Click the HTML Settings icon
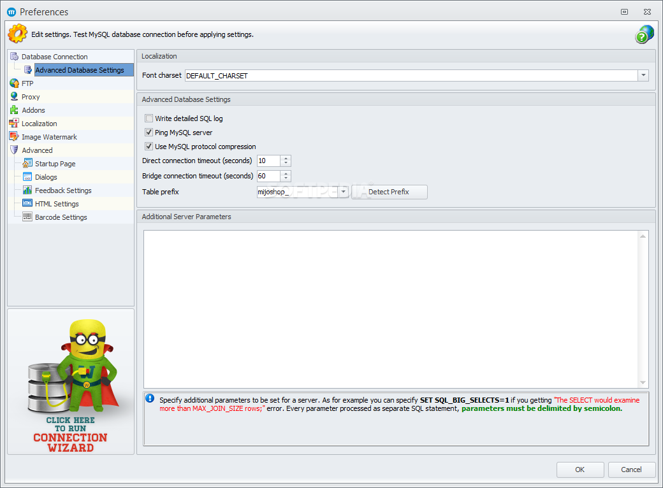 pyautogui.click(x=27, y=203)
